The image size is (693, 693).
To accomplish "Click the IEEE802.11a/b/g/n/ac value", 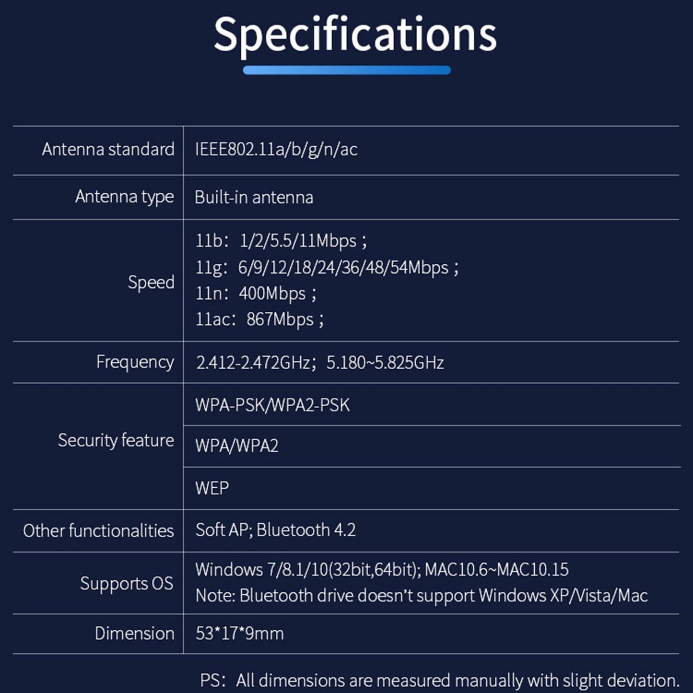I will (x=276, y=149).
